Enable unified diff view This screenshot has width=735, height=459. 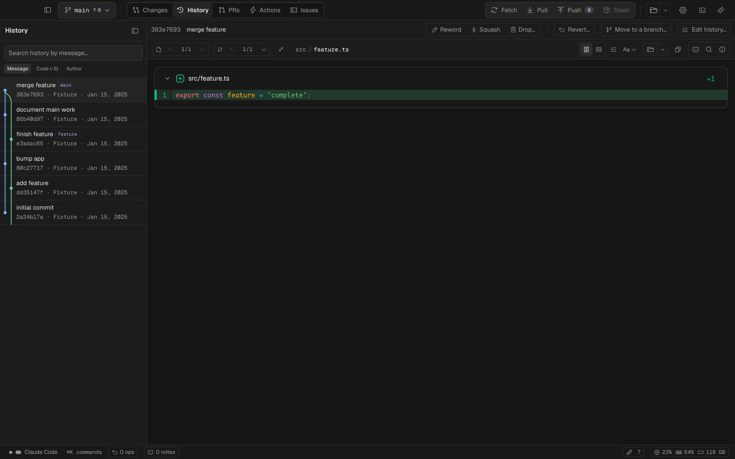tap(599, 49)
